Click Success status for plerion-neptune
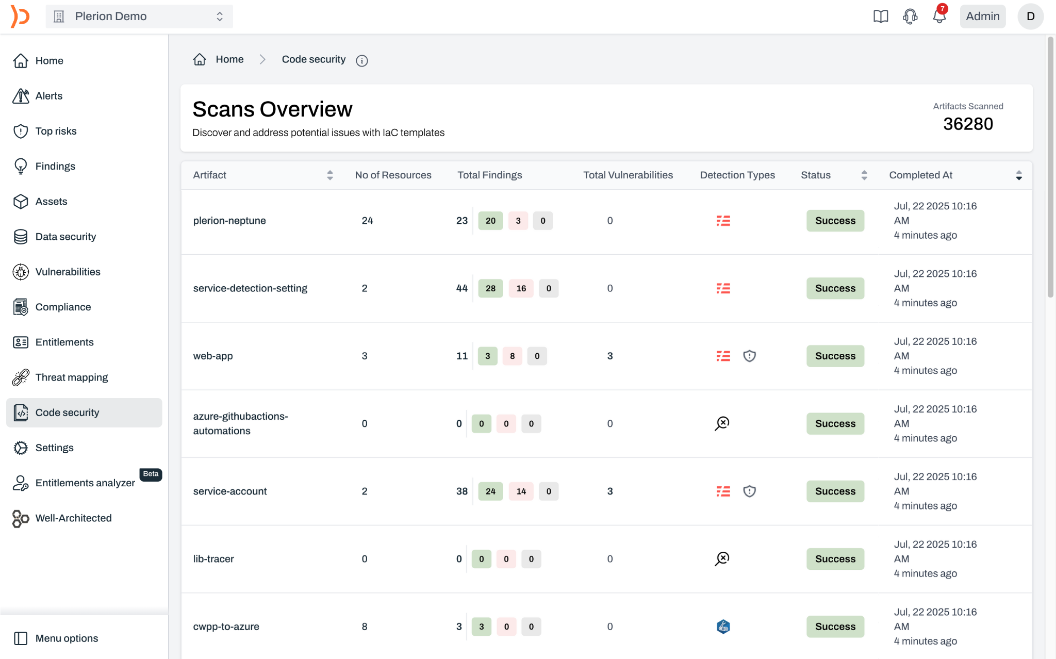Screen dimensions: 1056x659 pyautogui.click(x=835, y=221)
